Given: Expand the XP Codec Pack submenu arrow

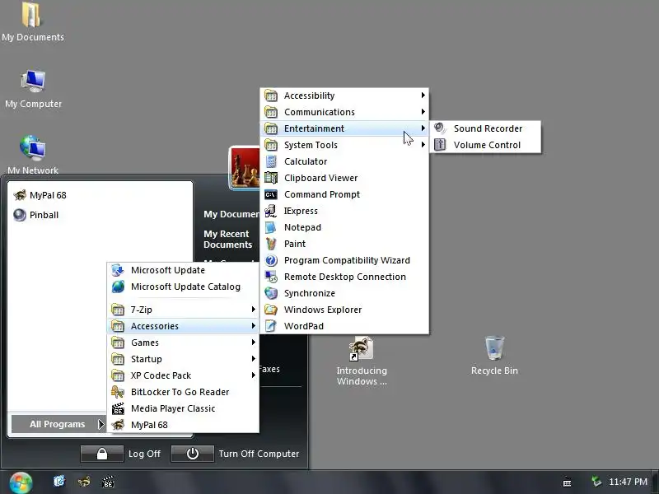Looking at the screenshot, I should click(x=254, y=375).
